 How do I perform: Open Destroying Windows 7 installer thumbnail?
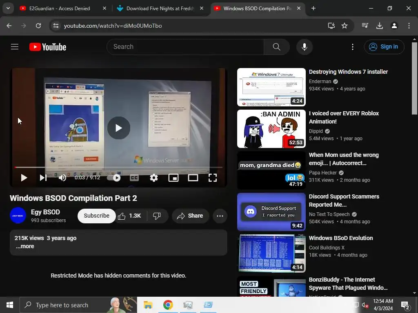point(271,87)
